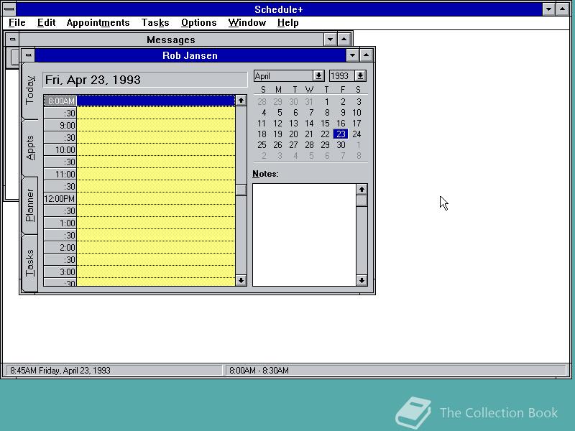The image size is (575, 431).
Task: Open the File menu
Action: [17, 23]
